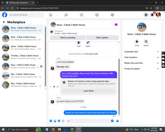Click the listing thumbnail in the right panel

[142, 27]
